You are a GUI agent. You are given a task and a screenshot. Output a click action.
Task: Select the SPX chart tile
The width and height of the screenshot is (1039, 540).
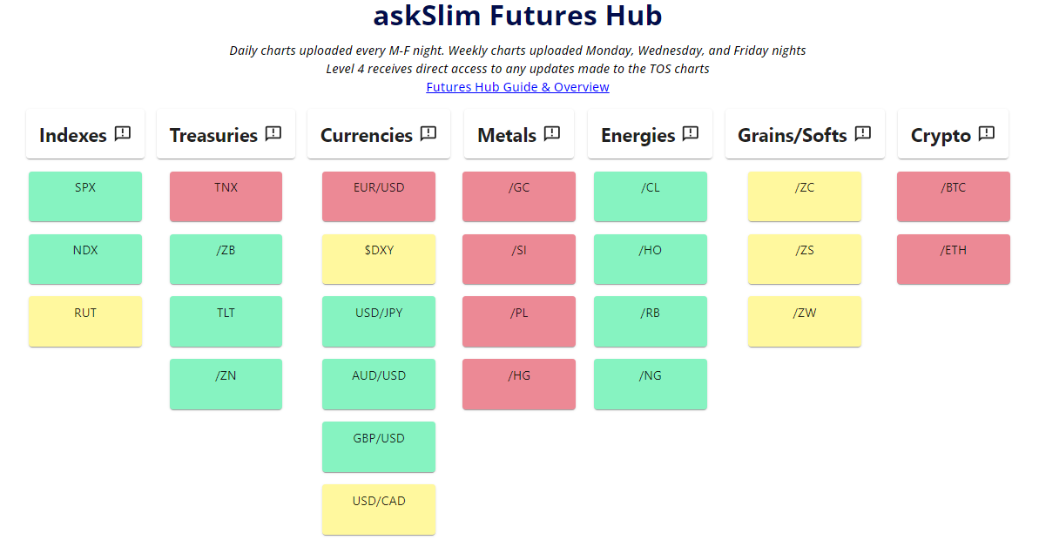click(x=85, y=196)
